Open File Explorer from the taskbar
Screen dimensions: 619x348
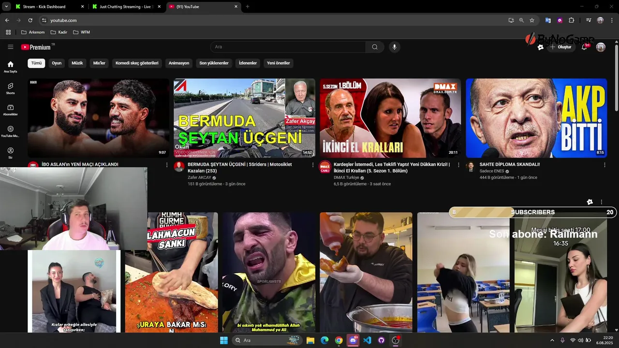310,340
